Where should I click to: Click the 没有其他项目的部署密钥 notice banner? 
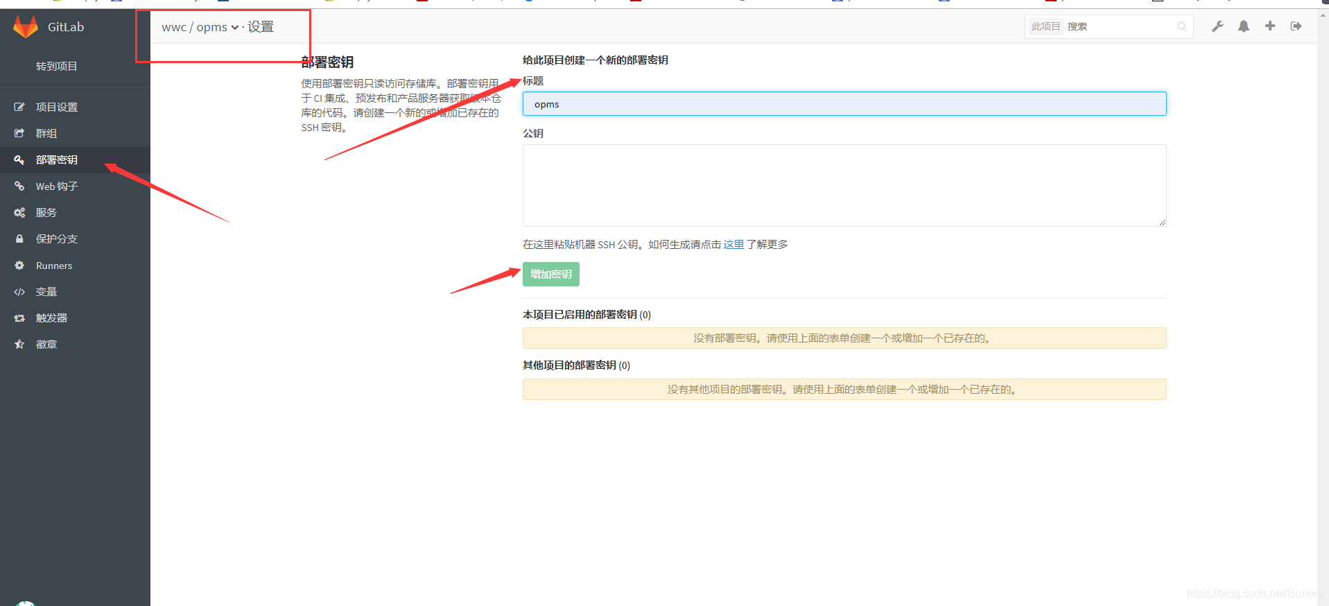[x=844, y=390]
